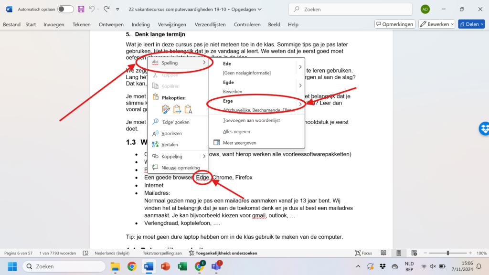The height and width of the screenshot is (275, 489).
Task: Select 'Toevoegen aan woordenlijst' menu entry
Action: pyautogui.click(x=251, y=120)
